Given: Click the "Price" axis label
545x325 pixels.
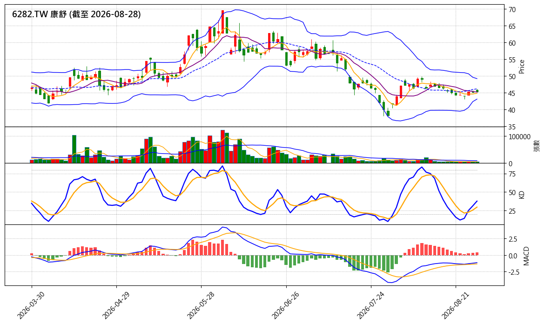Looking at the screenshot, I should (x=522, y=67).
